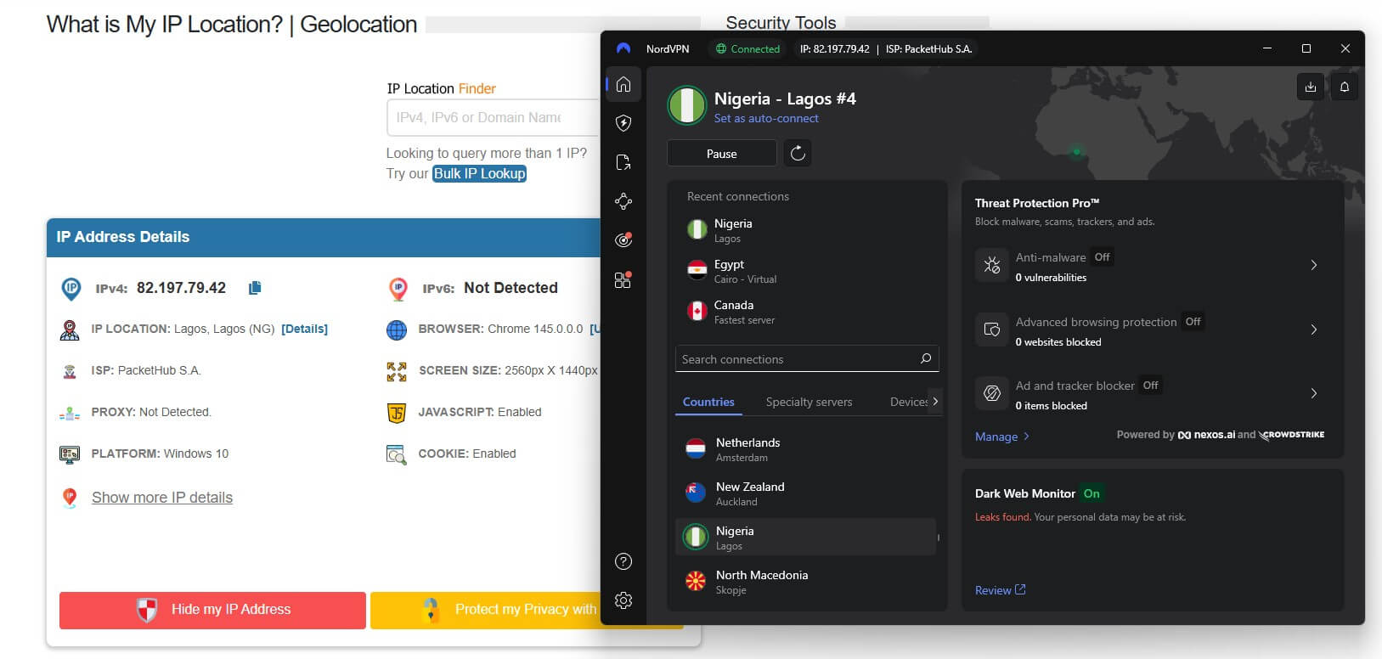The width and height of the screenshot is (1382, 659).
Task: Click the green Lagos server dot on map
Action: click(x=1076, y=152)
